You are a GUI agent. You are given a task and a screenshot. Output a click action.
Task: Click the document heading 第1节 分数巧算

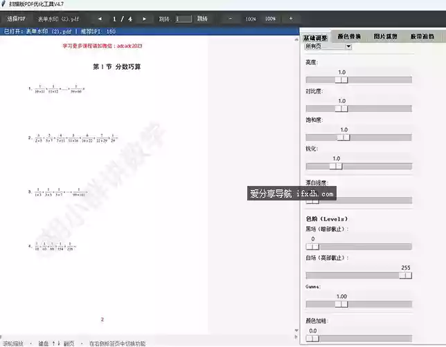coord(116,67)
